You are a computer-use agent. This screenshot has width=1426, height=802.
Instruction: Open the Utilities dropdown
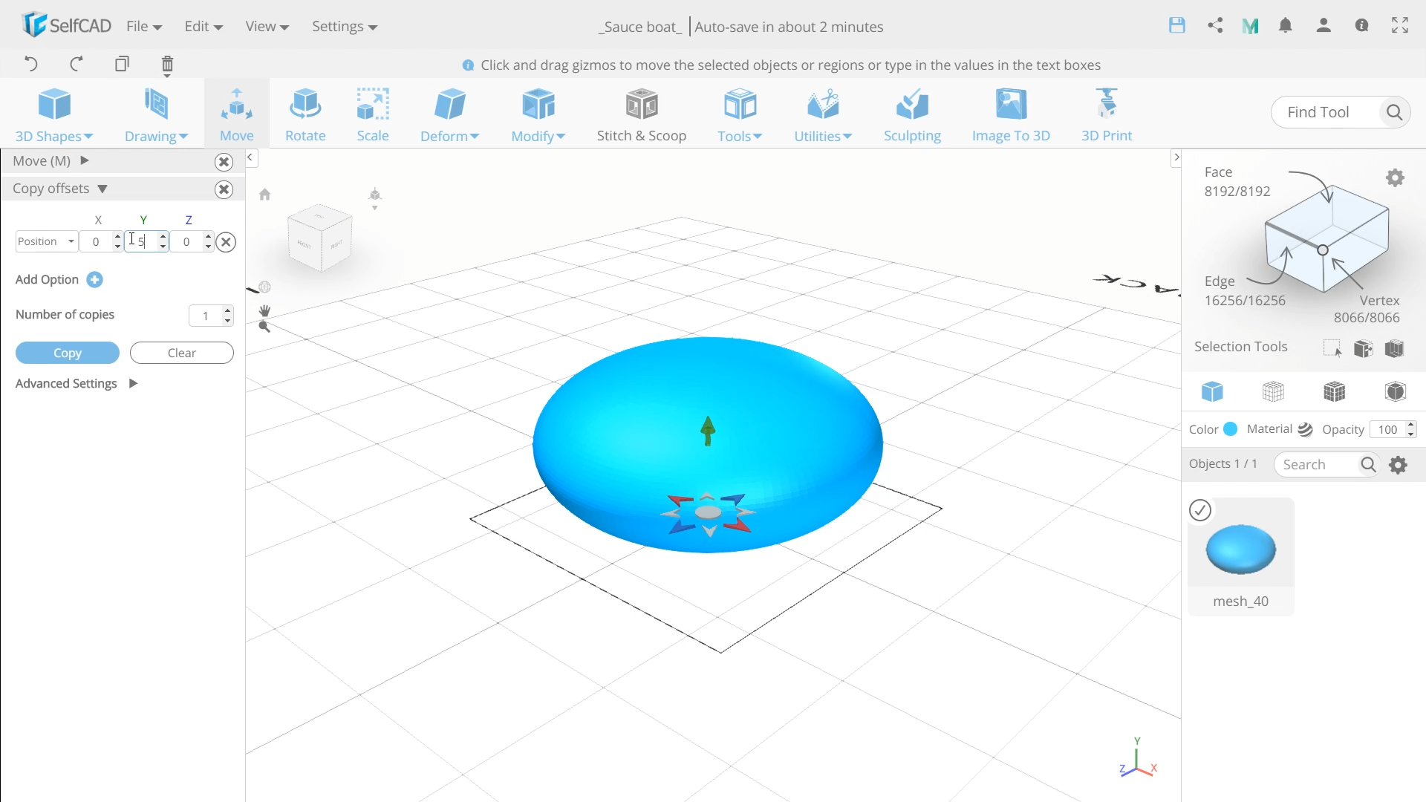coord(823,115)
